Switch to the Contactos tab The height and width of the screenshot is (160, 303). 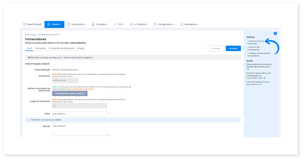41,48
